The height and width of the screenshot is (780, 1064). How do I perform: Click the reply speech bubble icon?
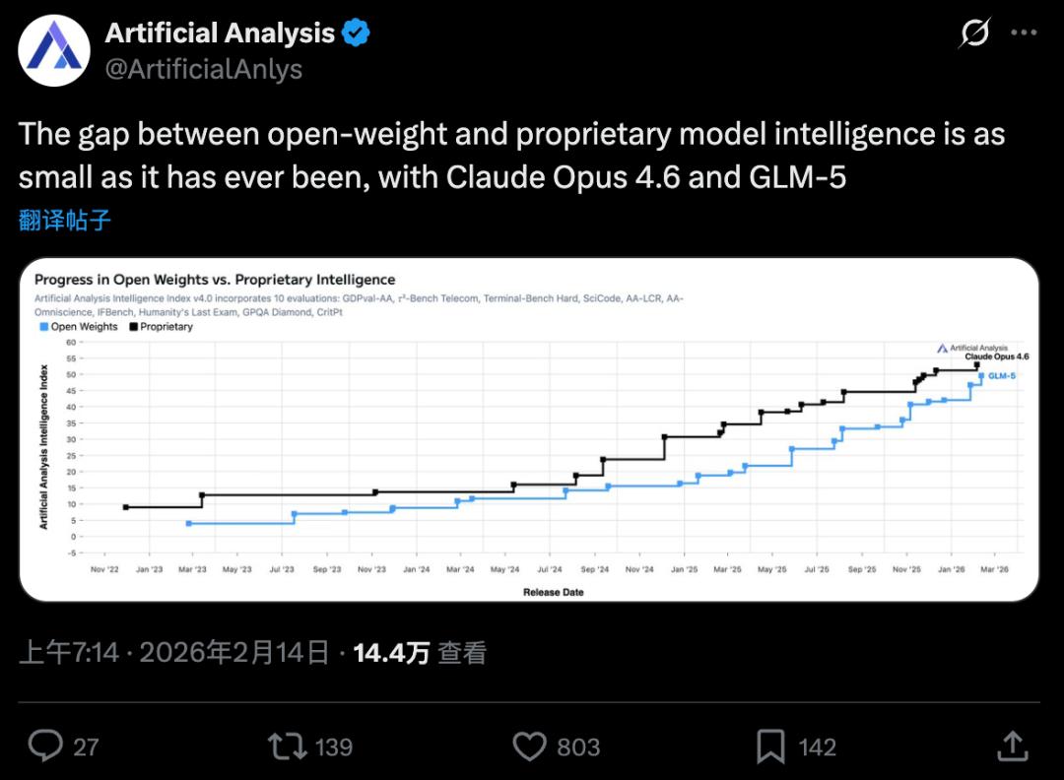tap(45, 746)
